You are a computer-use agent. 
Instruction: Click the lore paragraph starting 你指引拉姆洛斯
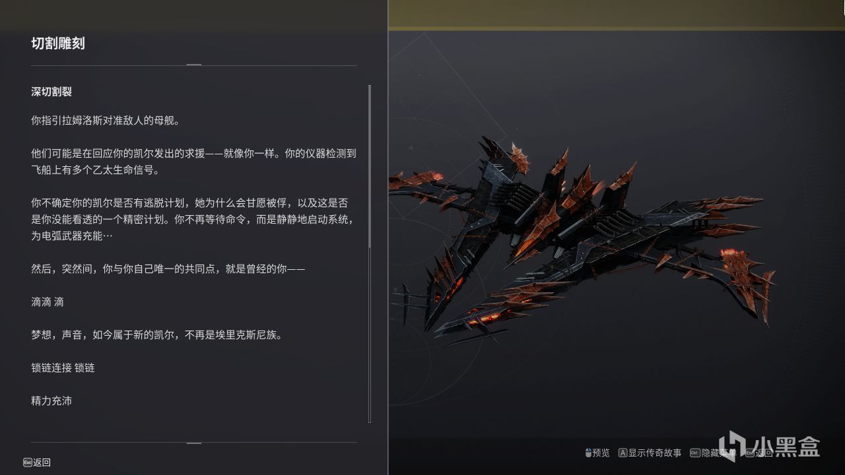pos(106,121)
